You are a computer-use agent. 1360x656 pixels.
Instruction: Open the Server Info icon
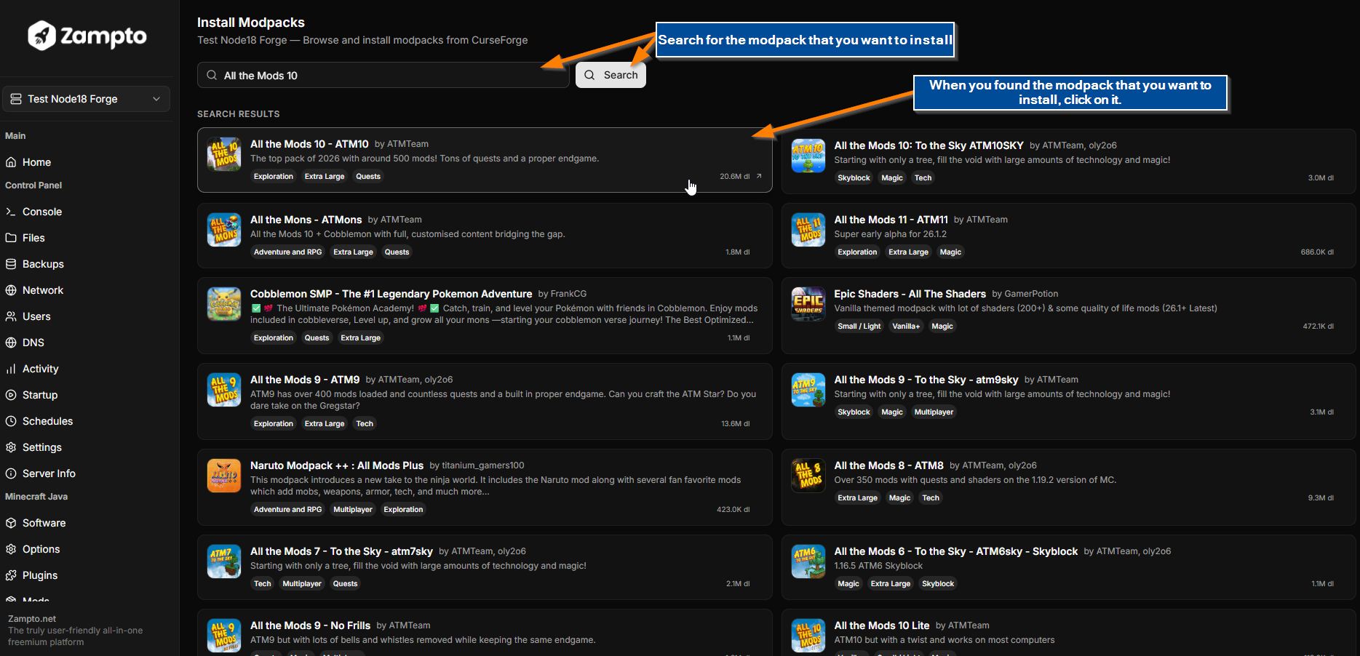[11, 473]
